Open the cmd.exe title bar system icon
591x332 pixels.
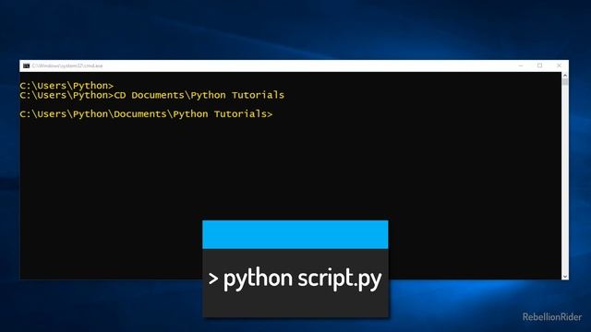[x=26, y=65]
